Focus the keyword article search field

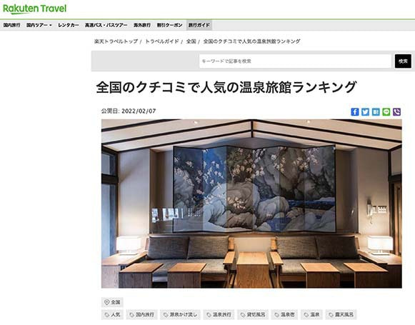[x=295, y=61]
